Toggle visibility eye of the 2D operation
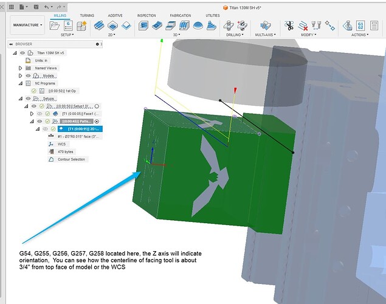The height and width of the screenshot is (304, 386). click(x=46, y=129)
